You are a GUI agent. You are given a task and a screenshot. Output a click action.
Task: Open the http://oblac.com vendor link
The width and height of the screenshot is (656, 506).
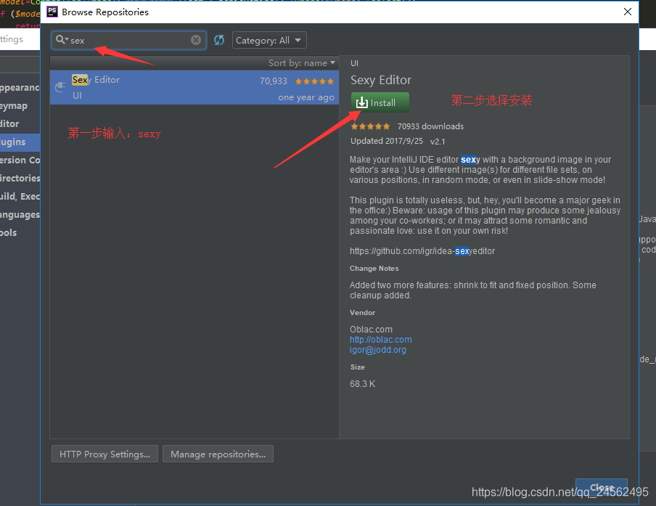381,340
